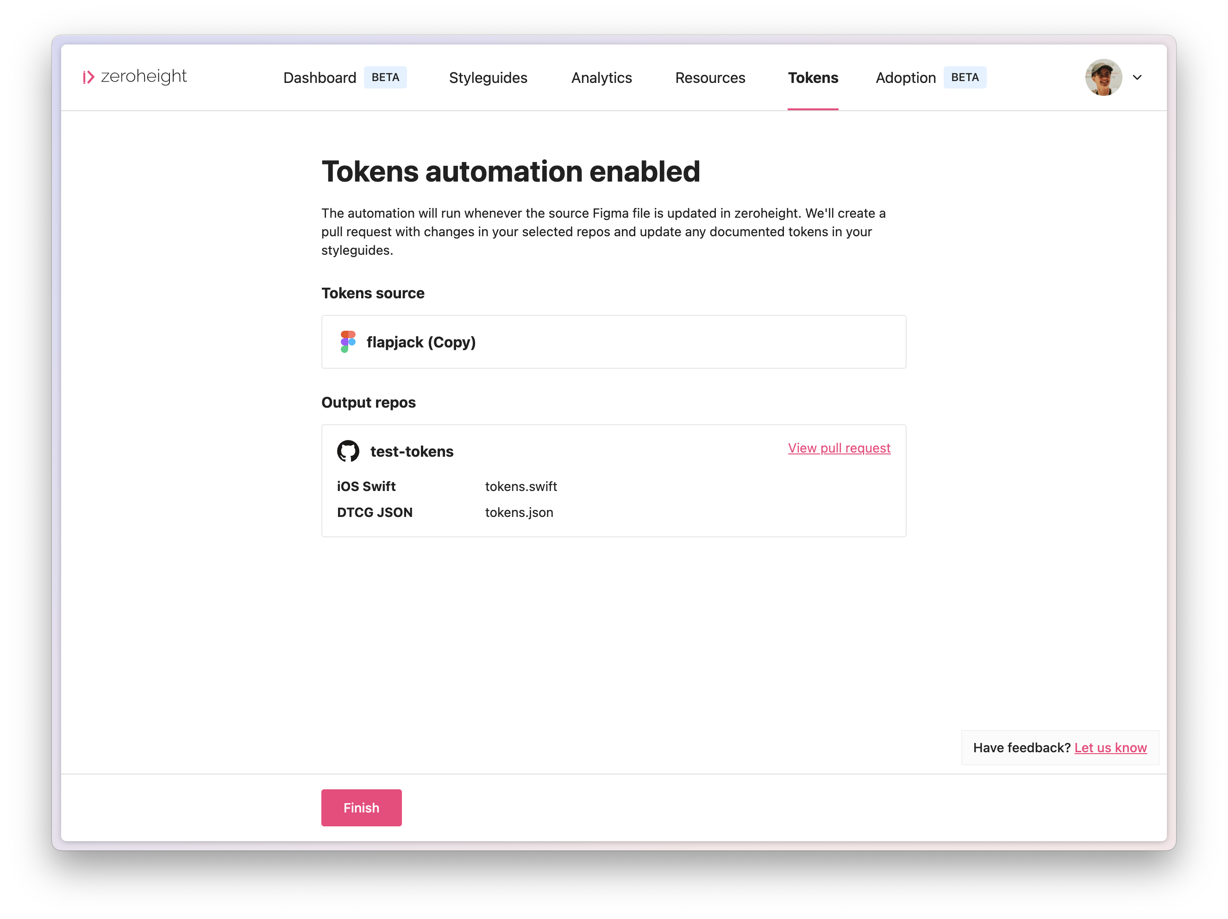Open the Resources tab
This screenshot has height=919, width=1228.
(710, 78)
